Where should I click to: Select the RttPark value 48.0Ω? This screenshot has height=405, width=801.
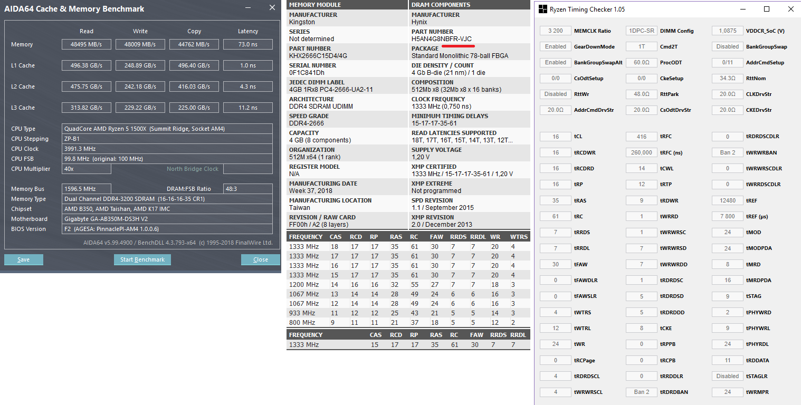click(642, 94)
